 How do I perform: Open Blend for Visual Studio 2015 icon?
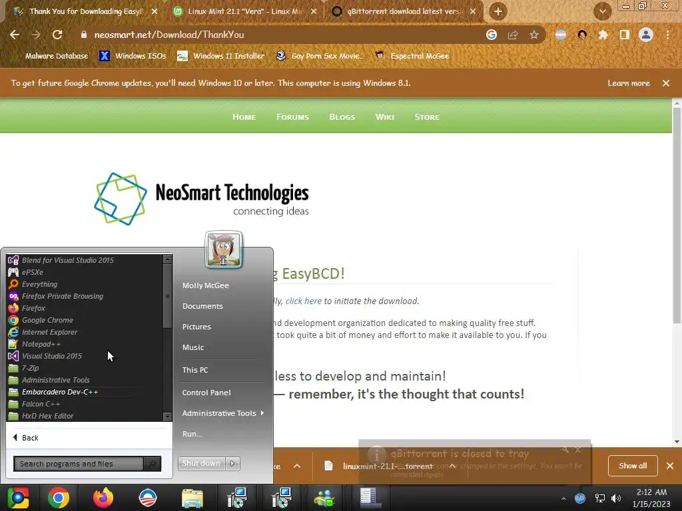13,260
